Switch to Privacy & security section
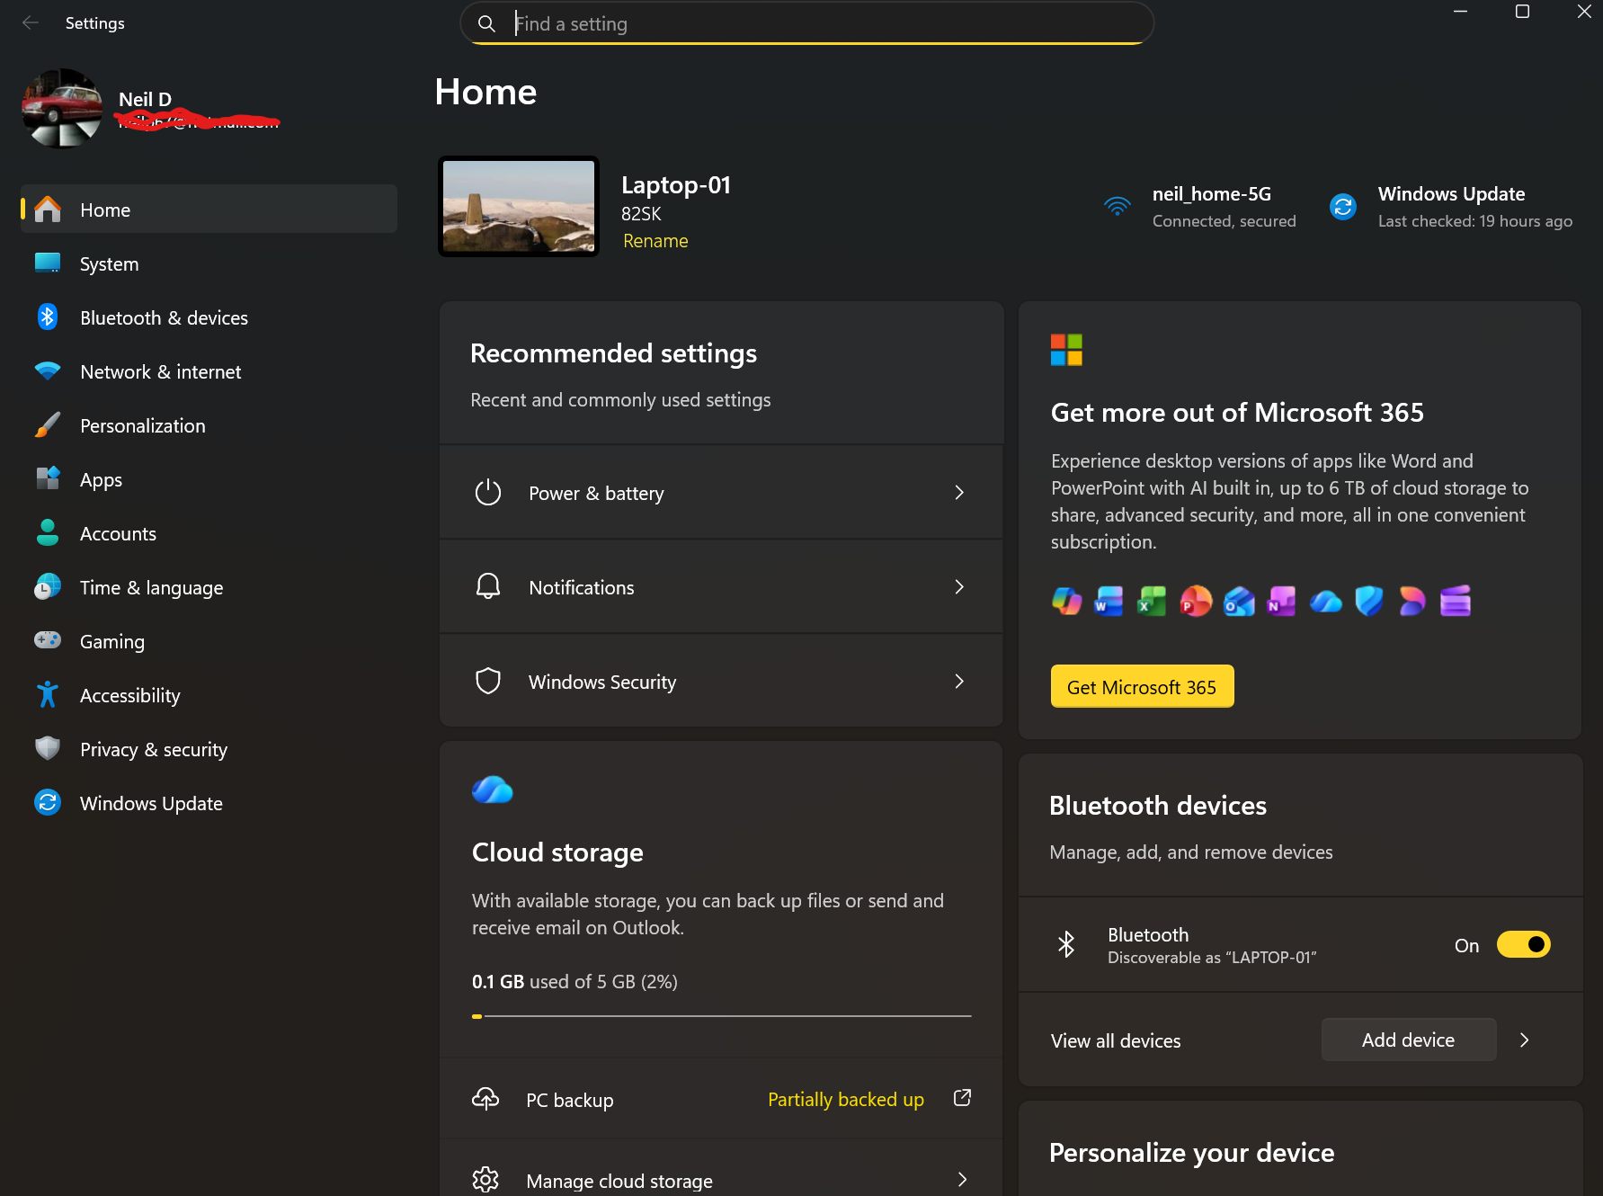The image size is (1603, 1196). click(x=209, y=749)
